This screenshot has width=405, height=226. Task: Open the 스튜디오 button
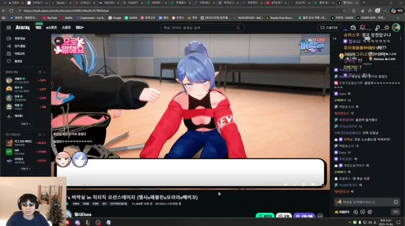(329, 28)
